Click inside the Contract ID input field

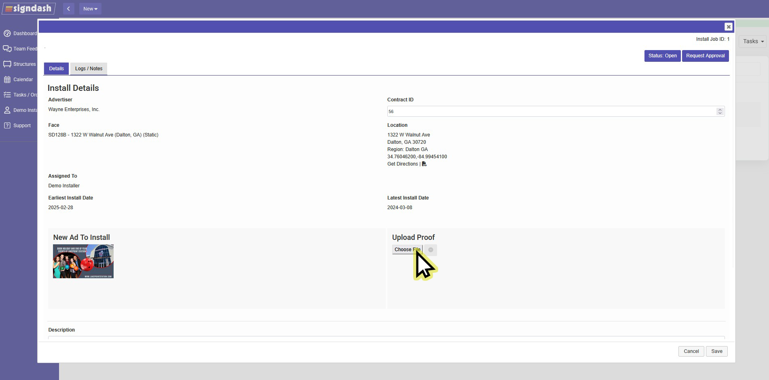pyautogui.click(x=550, y=111)
